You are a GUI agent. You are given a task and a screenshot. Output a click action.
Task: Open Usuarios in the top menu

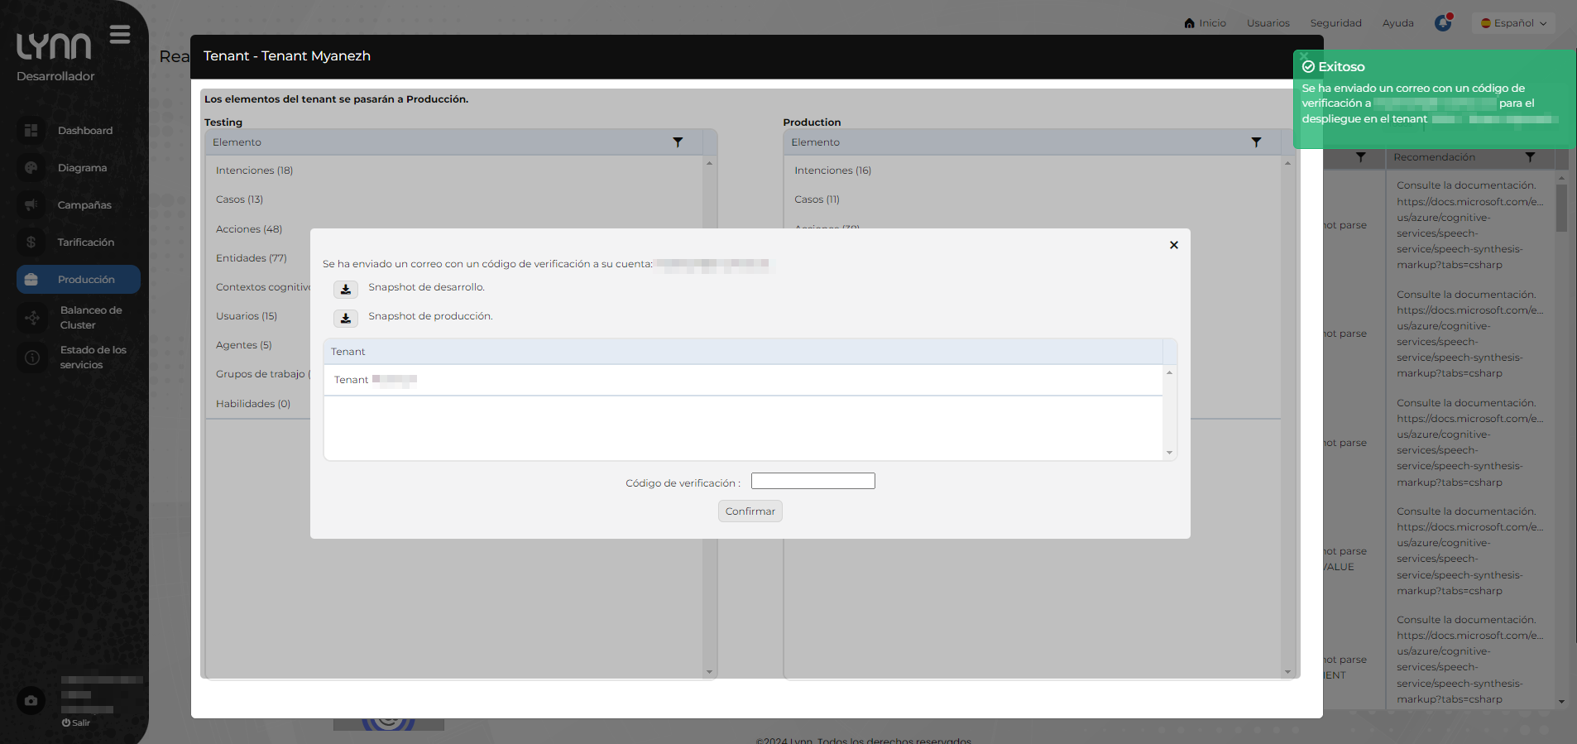(1268, 23)
